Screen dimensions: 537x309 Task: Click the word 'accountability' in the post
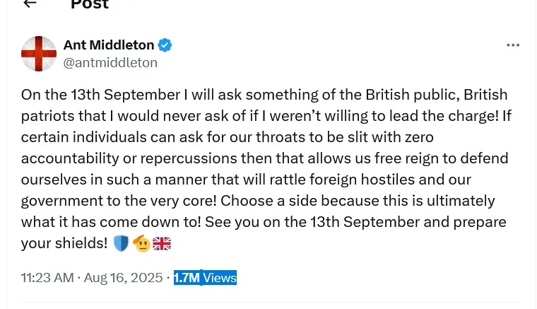[x=66, y=158]
